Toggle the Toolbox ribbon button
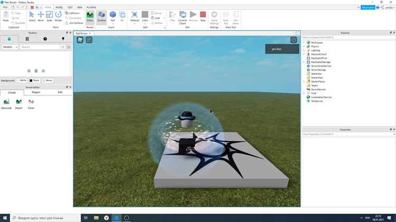 click(101, 17)
